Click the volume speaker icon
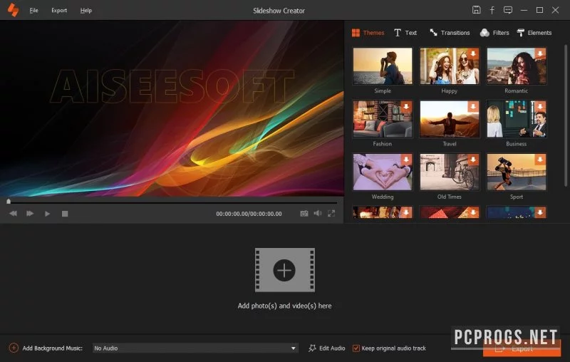This screenshot has width=570, height=362. pyautogui.click(x=318, y=213)
